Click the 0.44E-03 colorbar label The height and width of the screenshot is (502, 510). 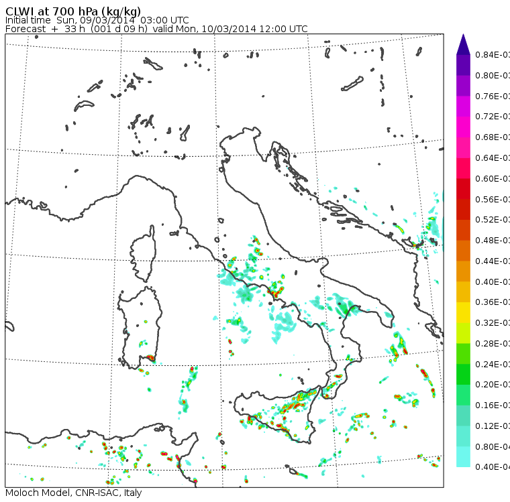click(493, 261)
